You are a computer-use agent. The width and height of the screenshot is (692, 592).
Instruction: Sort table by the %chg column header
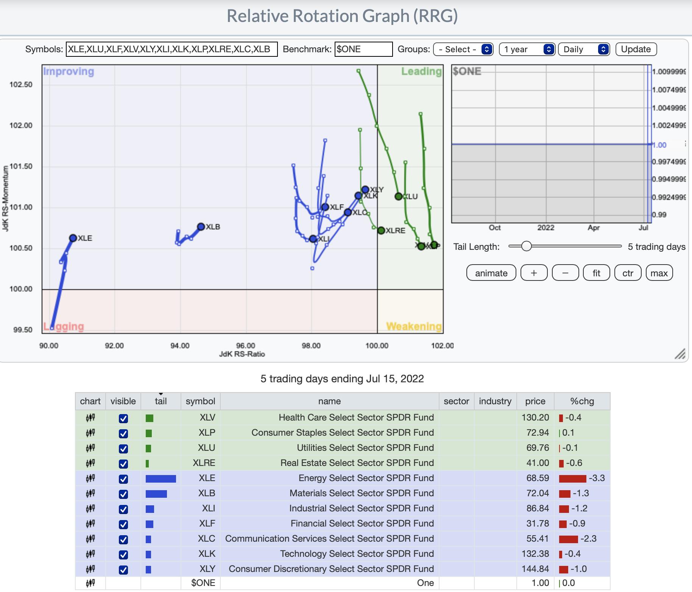pos(582,401)
